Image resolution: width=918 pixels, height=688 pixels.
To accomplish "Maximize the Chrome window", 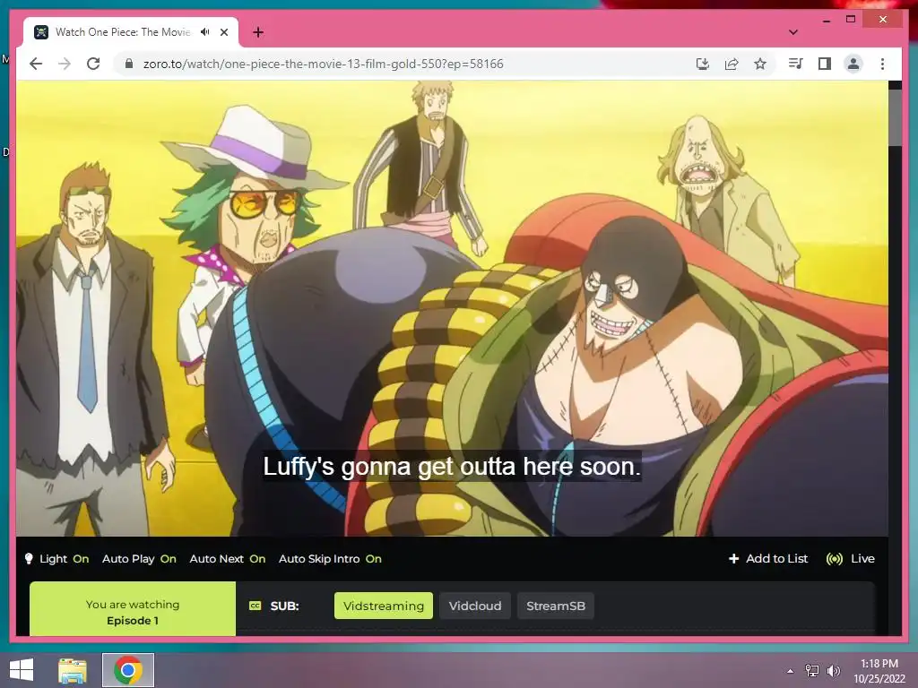I will (x=851, y=20).
